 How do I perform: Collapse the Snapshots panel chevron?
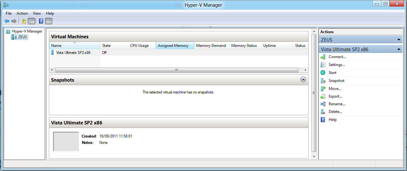tap(303, 79)
